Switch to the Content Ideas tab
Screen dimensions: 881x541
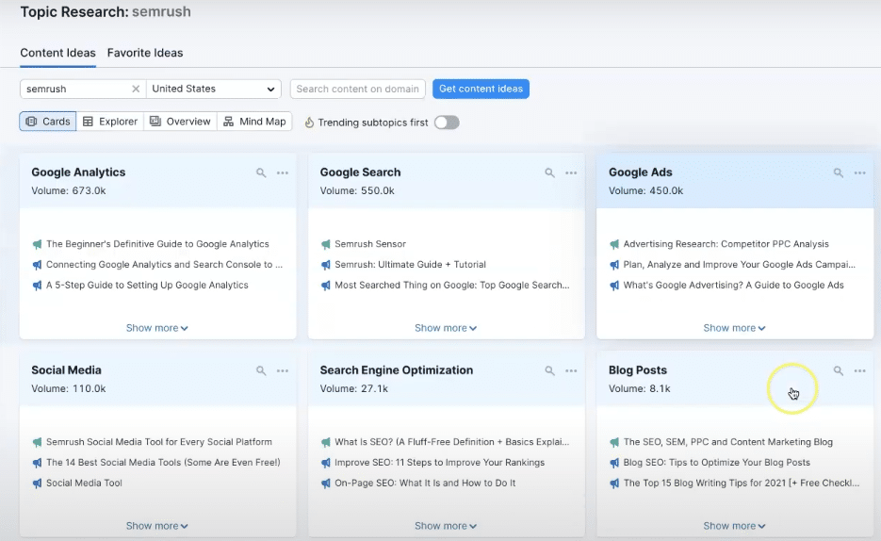coord(57,53)
